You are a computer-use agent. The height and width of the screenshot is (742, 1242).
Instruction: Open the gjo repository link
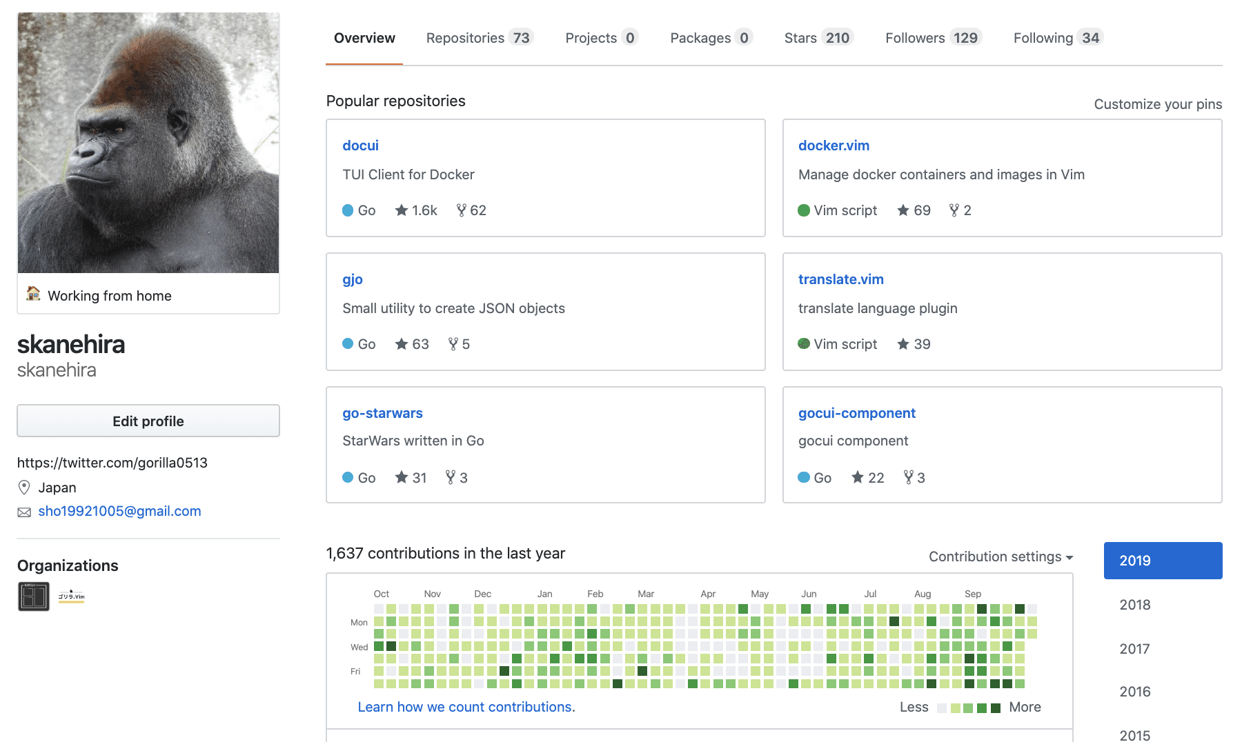tap(353, 279)
